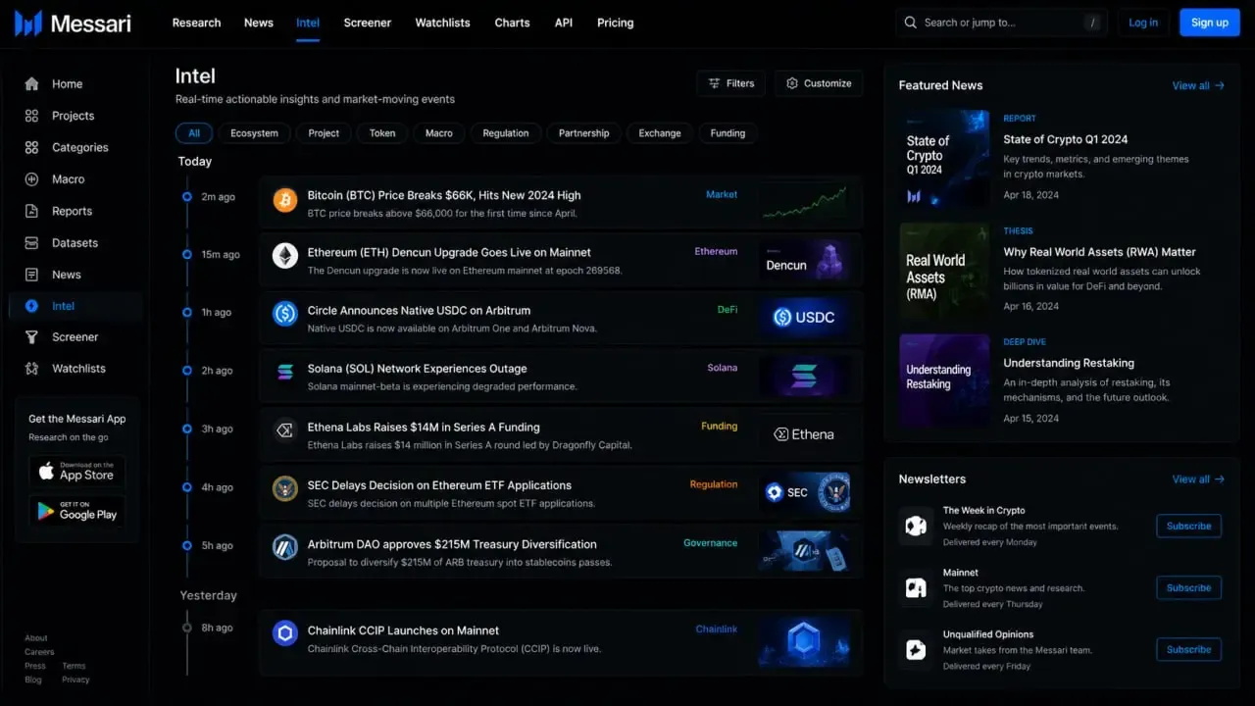The width and height of the screenshot is (1255, 706).
Task: Open State of Crypto Q1 2024 thumbnail
Action: [x=944, y=159]
